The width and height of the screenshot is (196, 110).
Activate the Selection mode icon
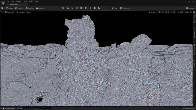pyautogui.click(x=63, y=8)
